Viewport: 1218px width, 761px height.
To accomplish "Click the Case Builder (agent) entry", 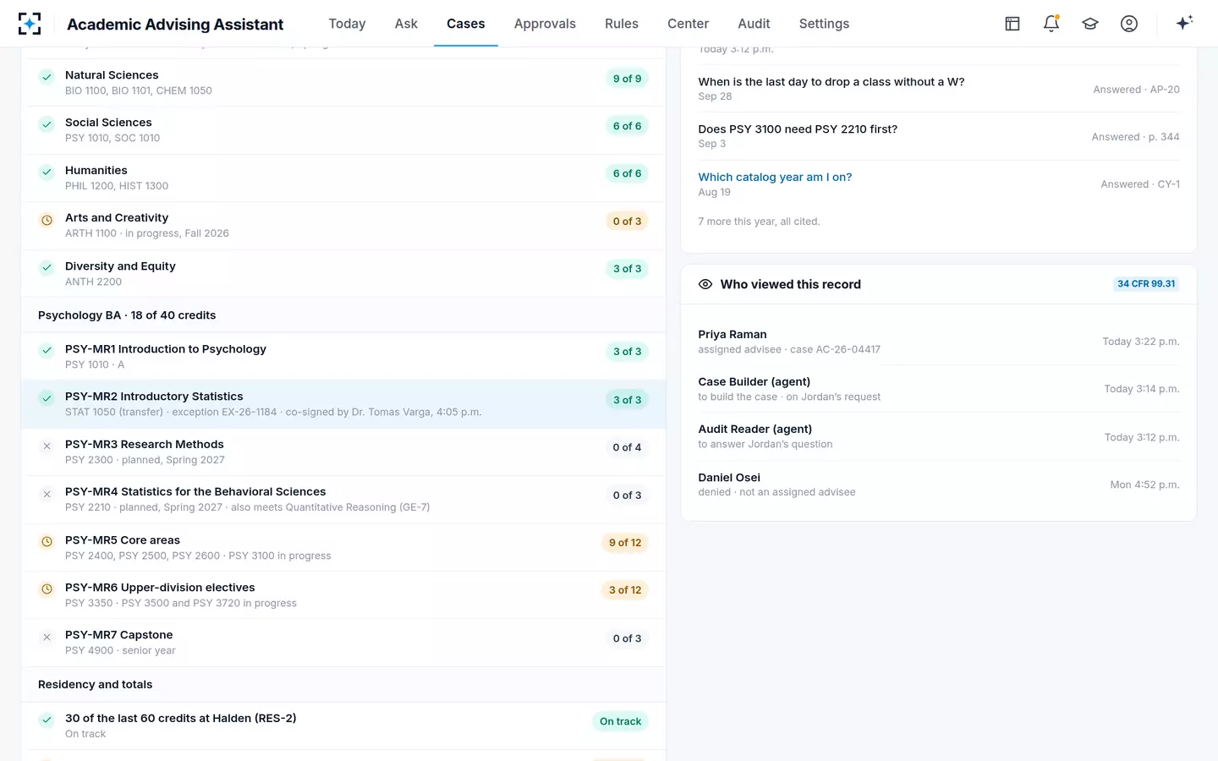I will tap(939, 389).
